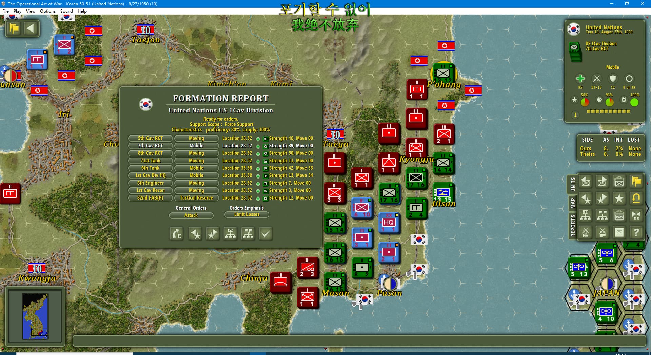Select the 7th Cav RCT unit button
Image resolution: width=651 pixels, height=355 pixels.
(x=150, y=146)
